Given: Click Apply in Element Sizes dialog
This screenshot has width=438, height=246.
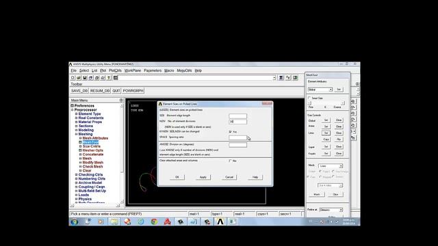Looking at the screenshot, I should coord(203,177).
